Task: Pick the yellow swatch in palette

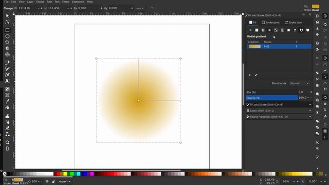Action: tap(65, 174)
